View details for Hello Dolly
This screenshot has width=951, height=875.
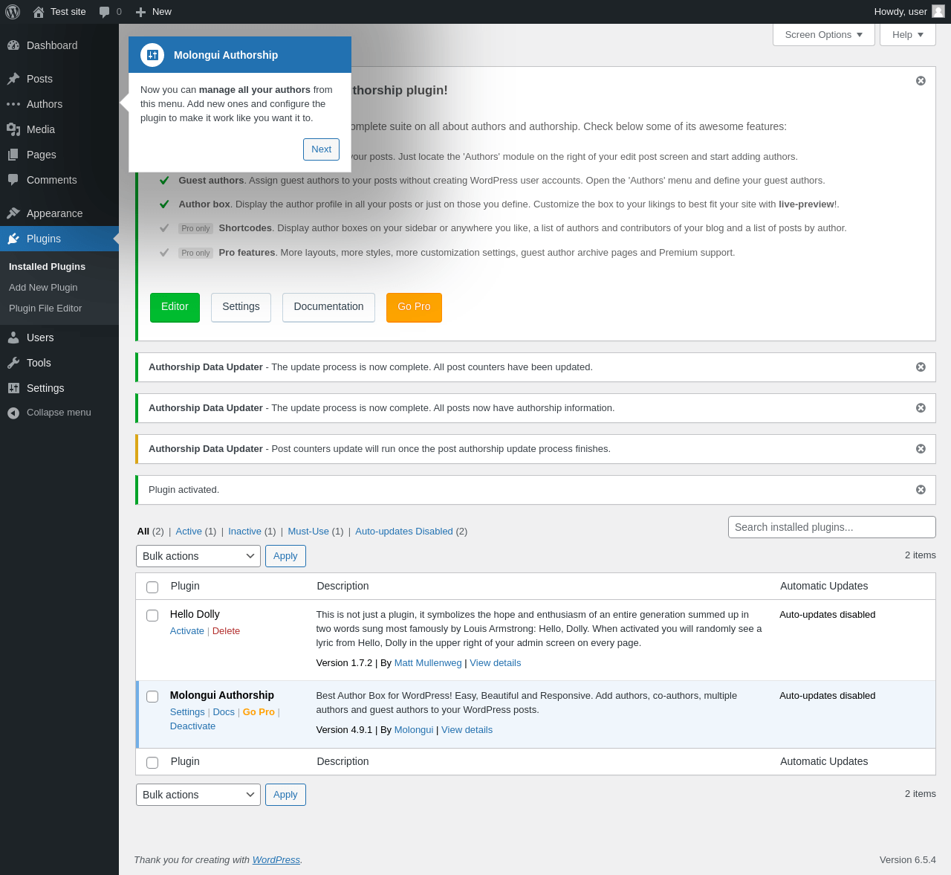tap(496, 663)
